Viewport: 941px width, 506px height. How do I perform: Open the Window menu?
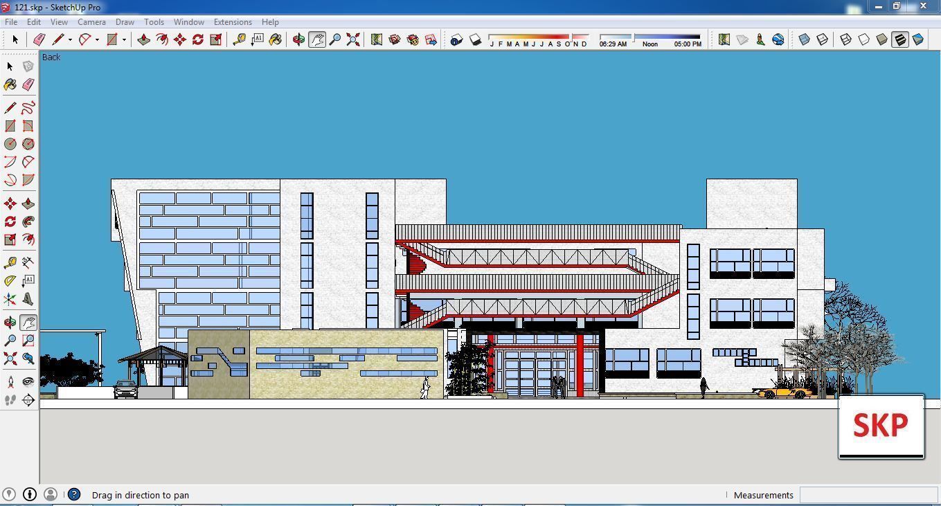click(188, 21)
